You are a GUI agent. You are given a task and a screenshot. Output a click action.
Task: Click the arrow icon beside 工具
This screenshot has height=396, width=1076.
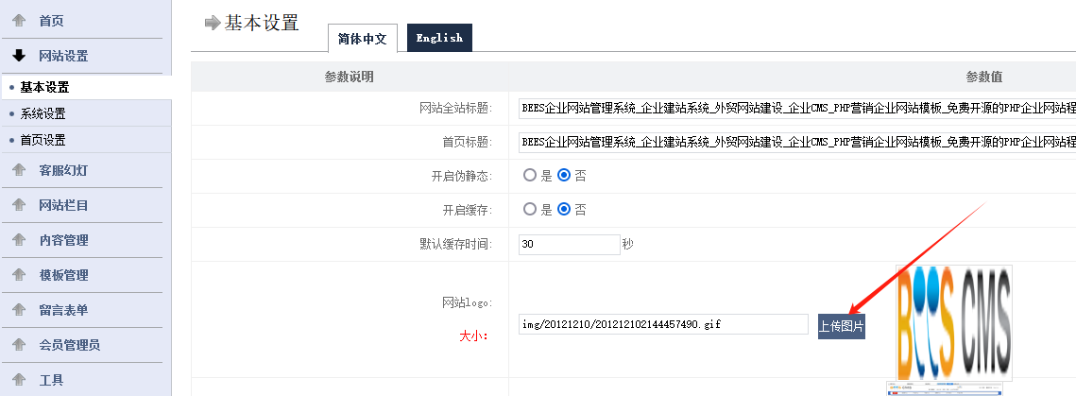(x=19, y=381)
